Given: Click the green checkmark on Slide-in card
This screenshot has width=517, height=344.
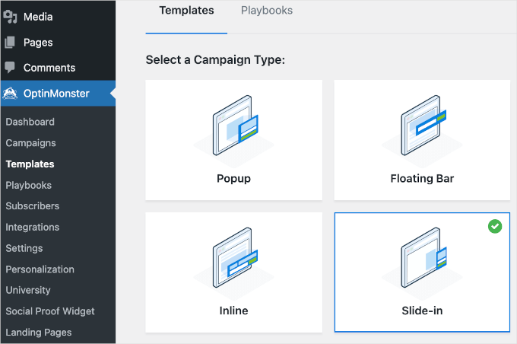Looking at the screenshot, I should (x=495, y=227).
